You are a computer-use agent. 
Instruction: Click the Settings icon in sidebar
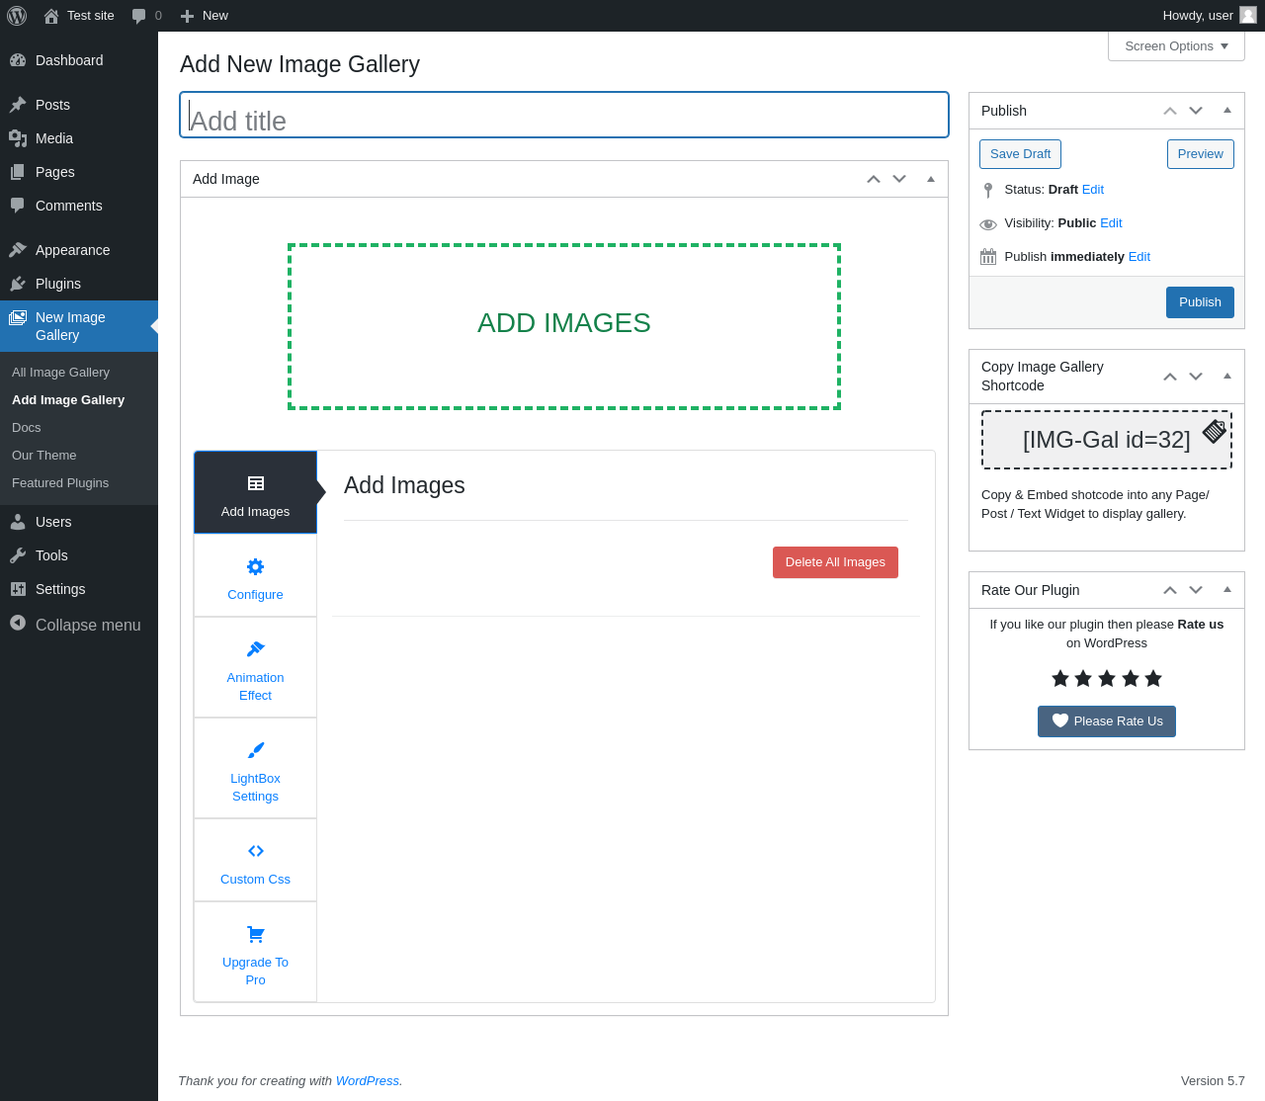(18, 589)
